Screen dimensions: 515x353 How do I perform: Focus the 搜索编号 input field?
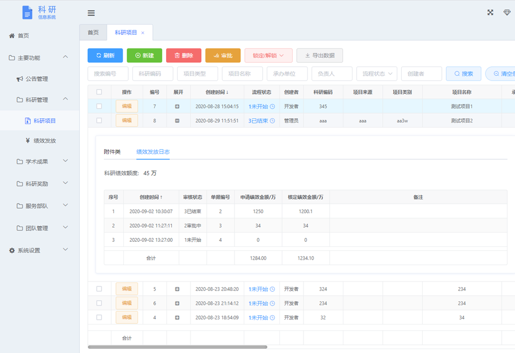[x=108, y=74]
